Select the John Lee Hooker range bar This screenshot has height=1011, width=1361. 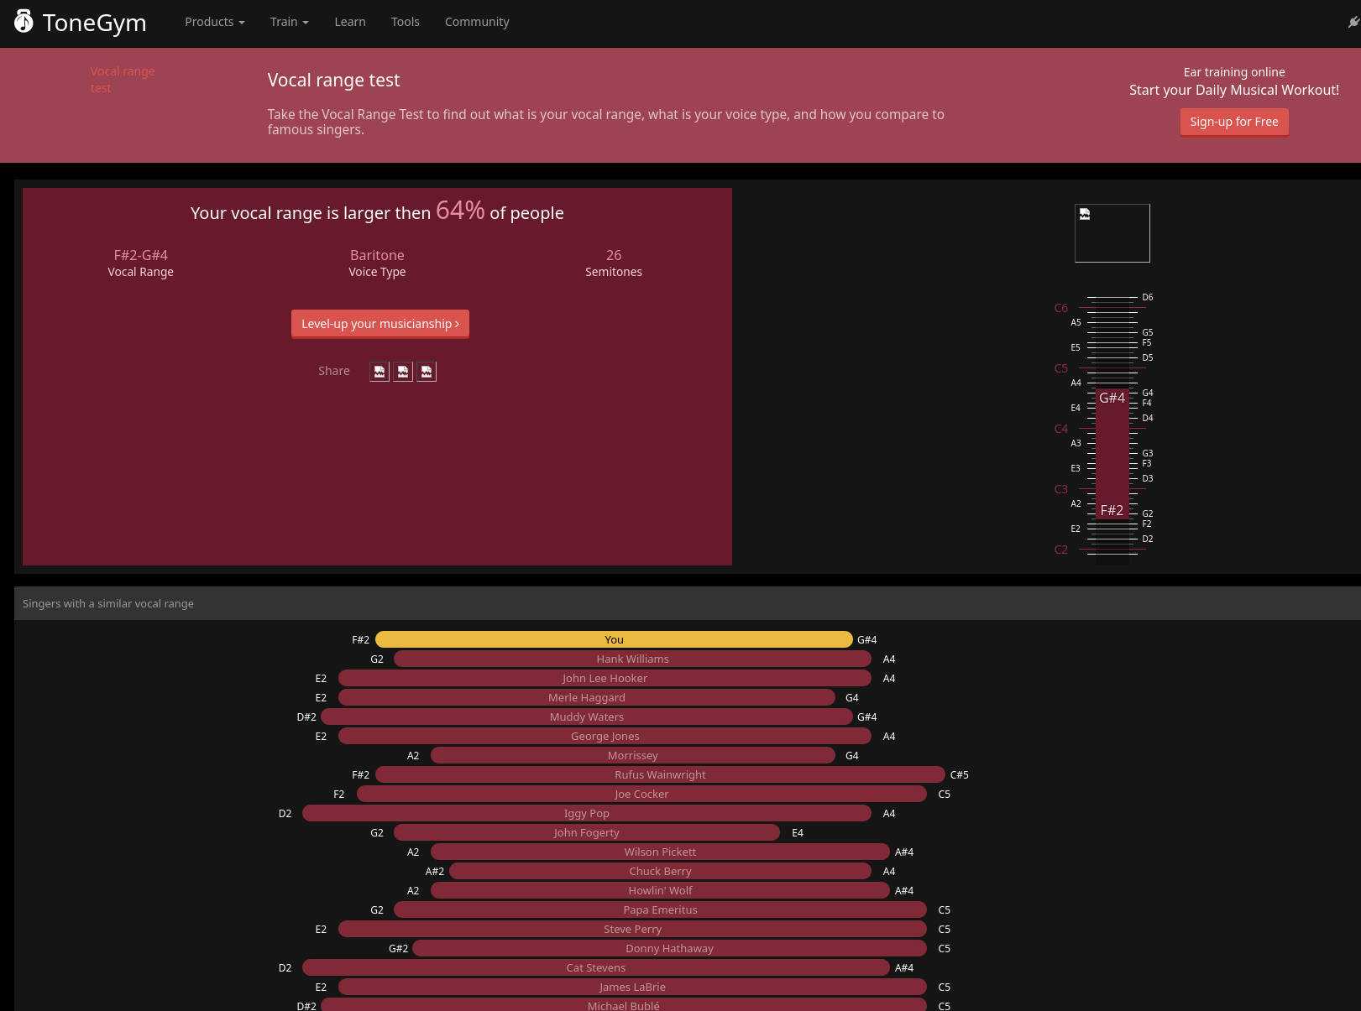pos(605,678)
